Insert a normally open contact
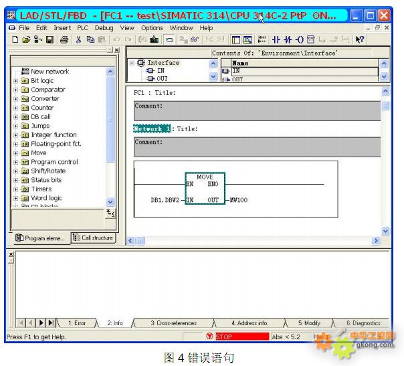Image resolution: width=404 pixels, height=366 pixels. click(276, 39)
